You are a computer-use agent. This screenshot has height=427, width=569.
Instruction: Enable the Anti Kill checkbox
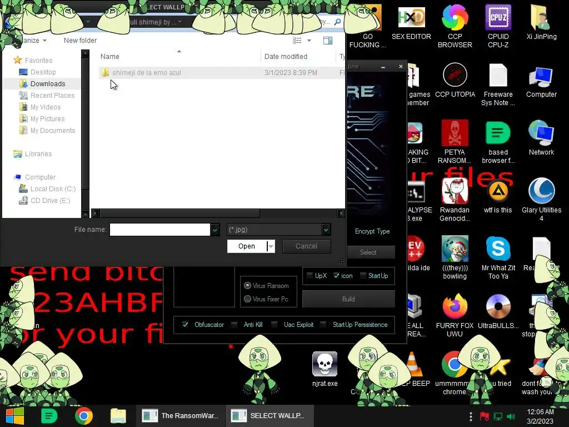pyautogui.click(x=234, y=324)
